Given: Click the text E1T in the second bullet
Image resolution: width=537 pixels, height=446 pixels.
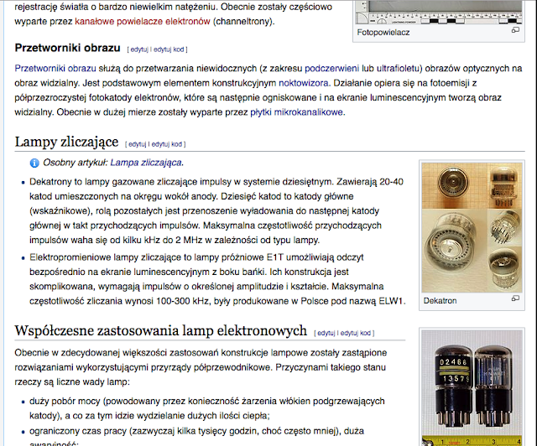Looking at the screenshot, I should coord(275,257).
